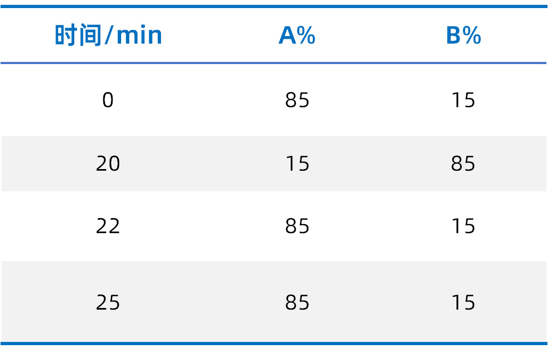Click the 时间/min column header
Viewport: 548px width, 350px height.
(x=108, y=36)
